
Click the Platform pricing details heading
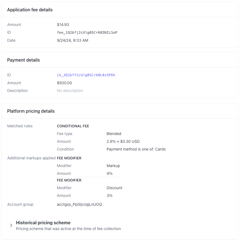click(x=31, y=111)
